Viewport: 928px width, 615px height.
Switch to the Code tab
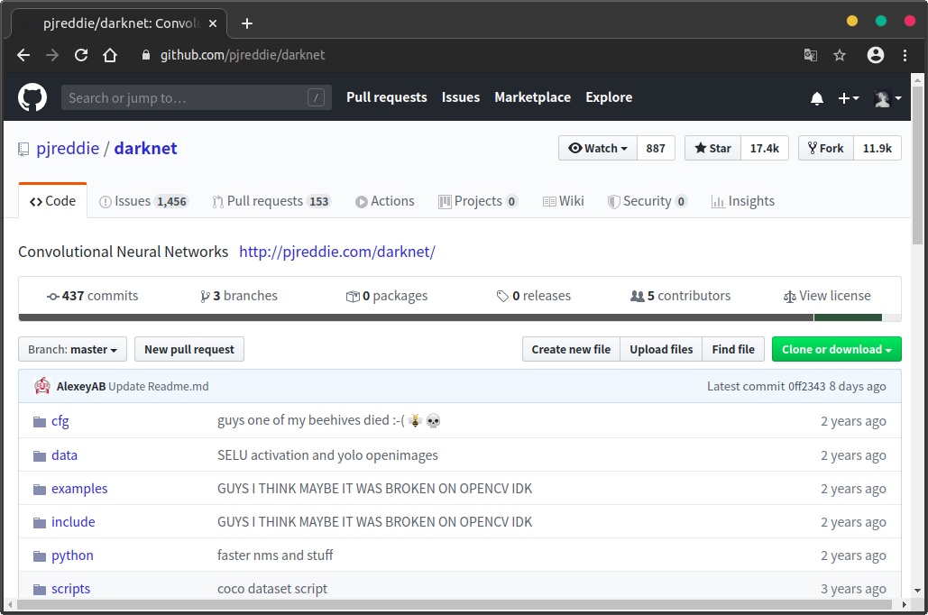point(52,201)
